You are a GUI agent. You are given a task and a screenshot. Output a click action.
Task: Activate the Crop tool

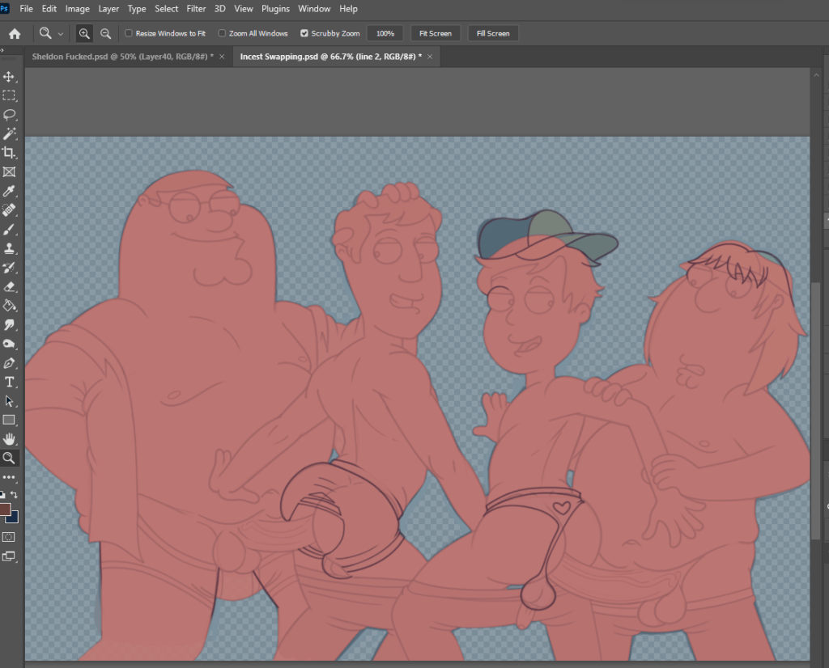coord(10,153)
